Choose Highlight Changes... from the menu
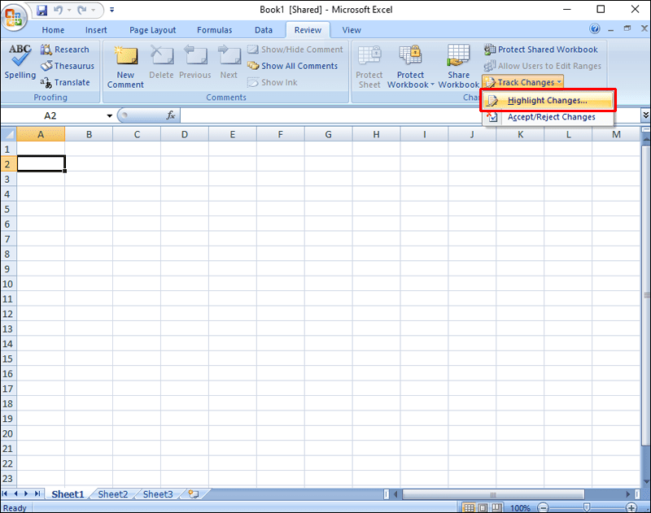The height and width of the screenshot is (513, 651). [x=548, y=100]
